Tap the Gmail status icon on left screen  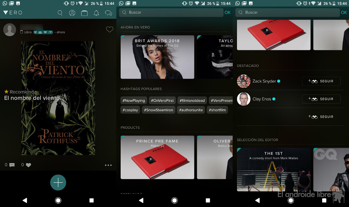tap(12, 3)
